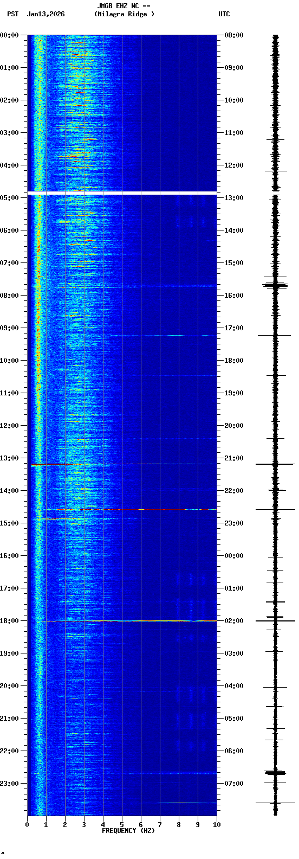Click the large seismogram burst near 07:45 PST
Image resolution: width=299 pixels, height=859 pixels.
tap(275, 285)
